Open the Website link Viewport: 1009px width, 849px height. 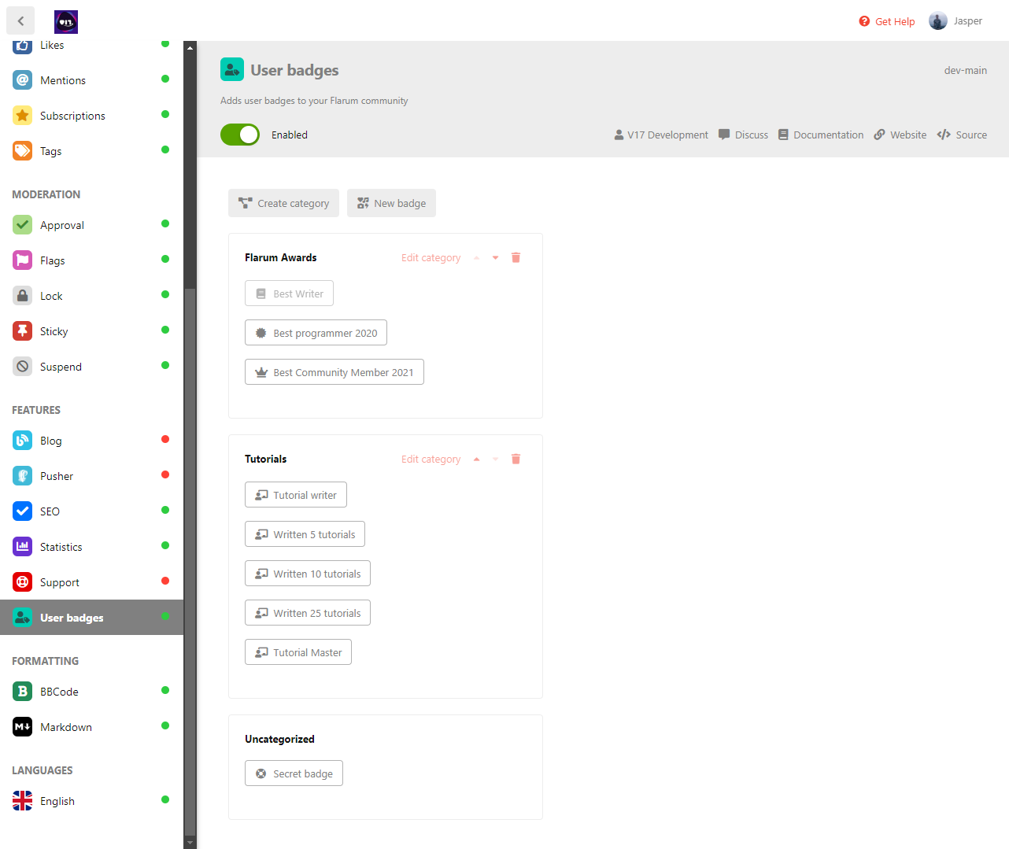point(900,135)
